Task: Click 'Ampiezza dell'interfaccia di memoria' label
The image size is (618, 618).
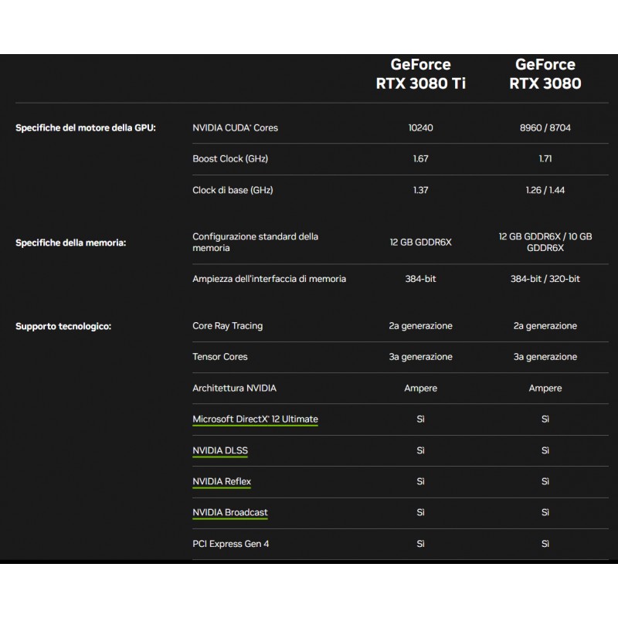Action: (269, 279)
